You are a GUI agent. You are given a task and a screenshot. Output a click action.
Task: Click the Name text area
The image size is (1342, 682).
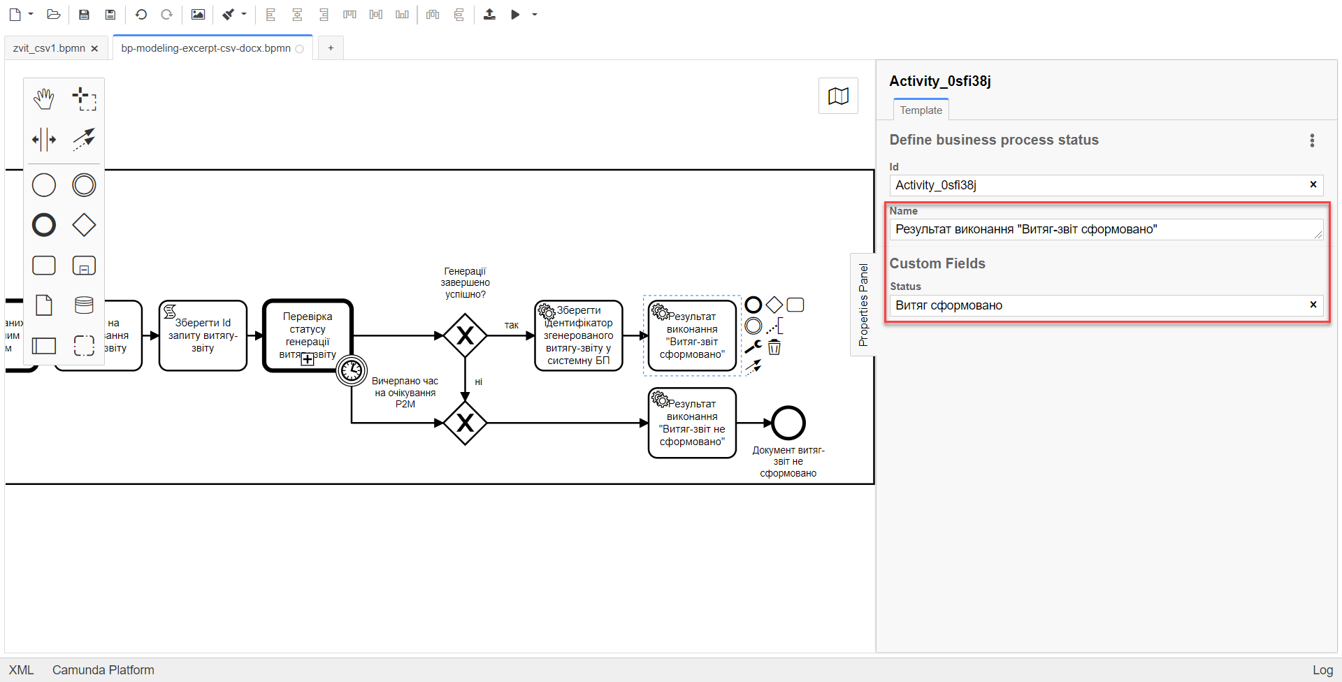1106,229
